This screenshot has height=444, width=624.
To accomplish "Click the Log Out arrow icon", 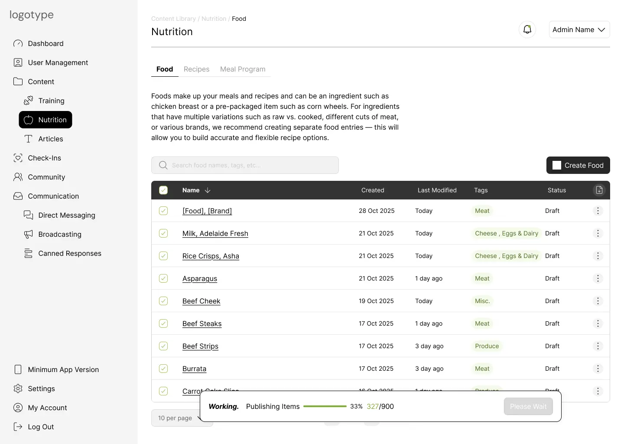I will (18, 427).
